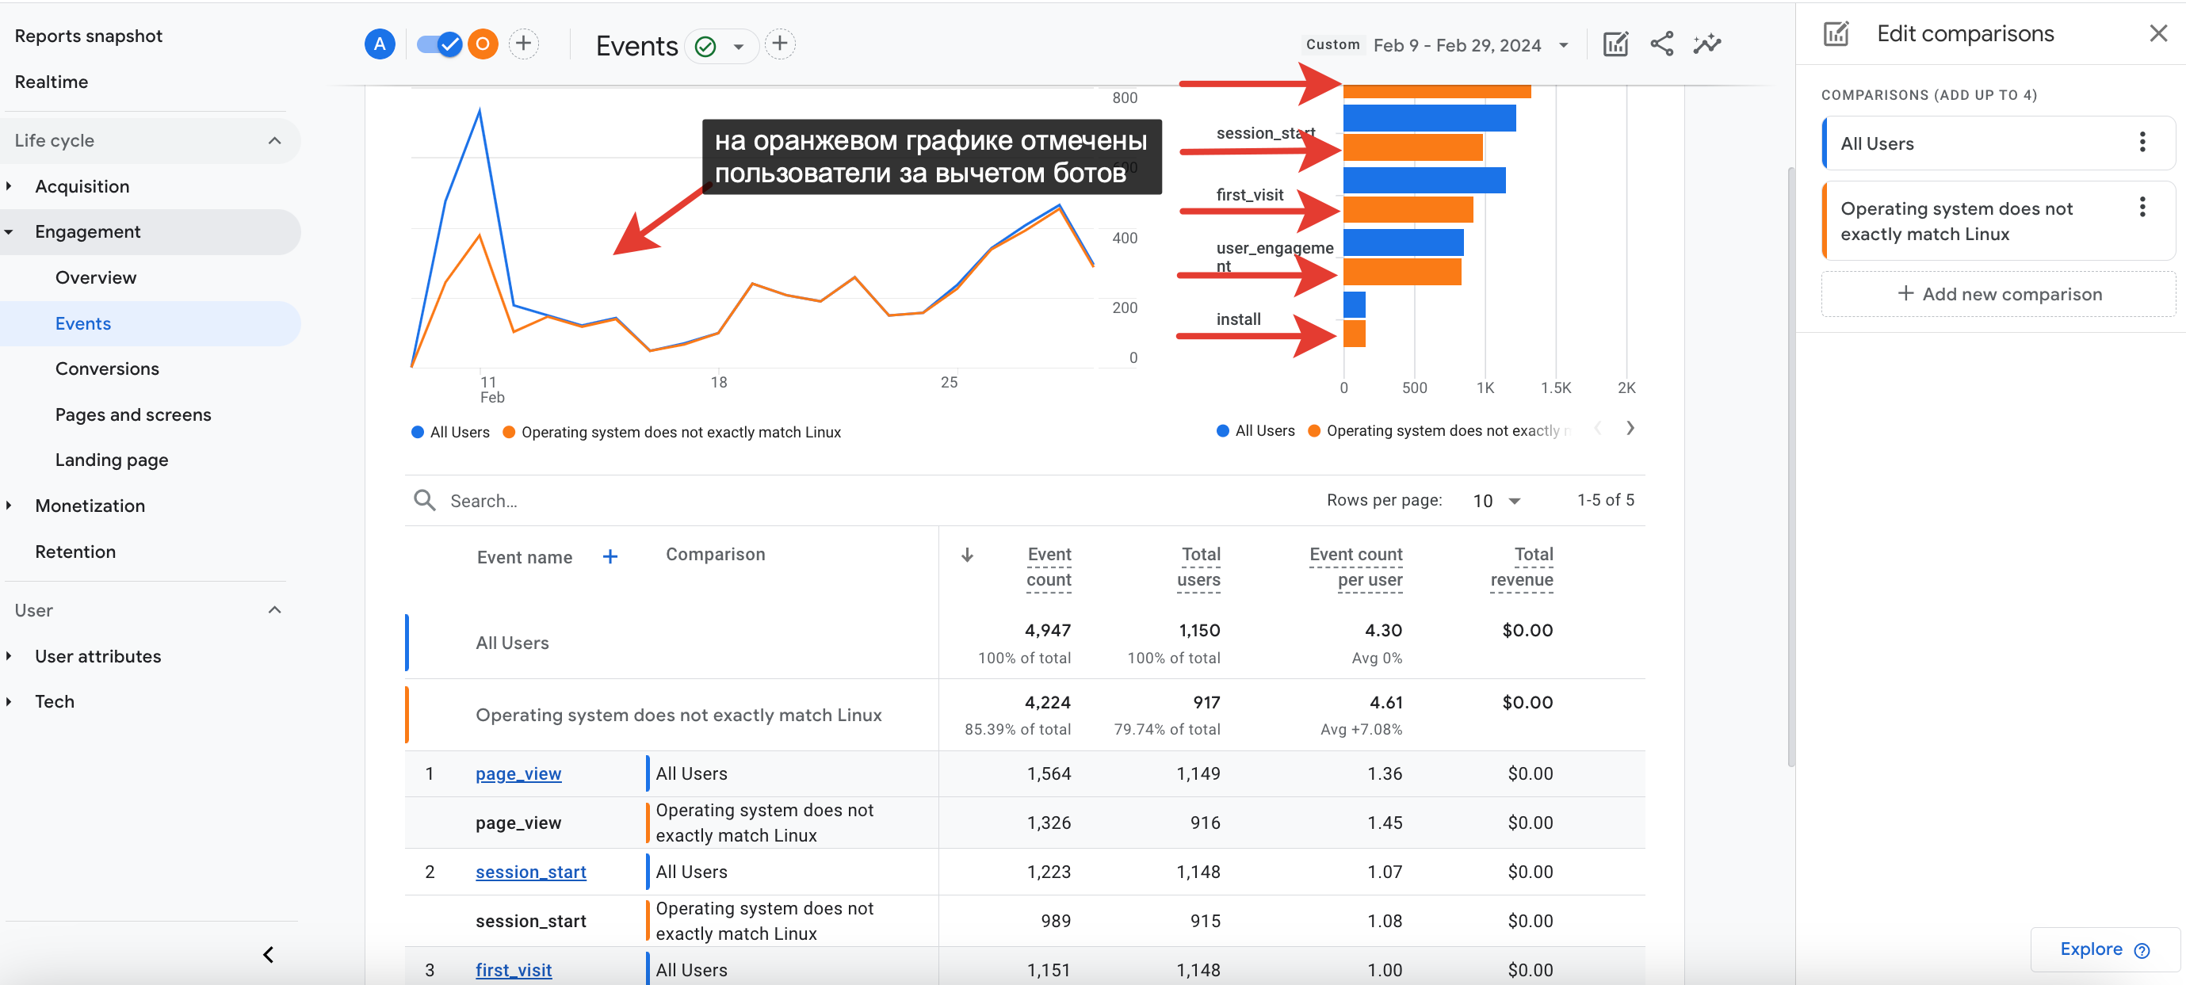
Task: Click the customize report pencil icon
Action: [x=1615, y=44]
